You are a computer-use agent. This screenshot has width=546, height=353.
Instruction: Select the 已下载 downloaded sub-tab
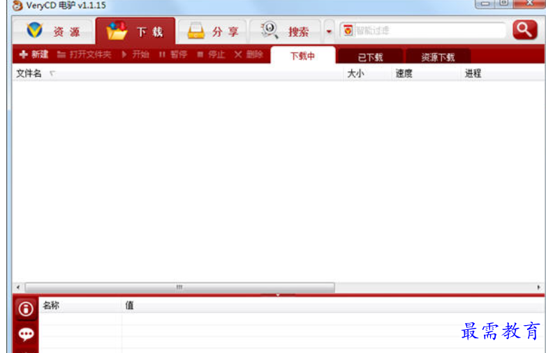click(371, 57)
